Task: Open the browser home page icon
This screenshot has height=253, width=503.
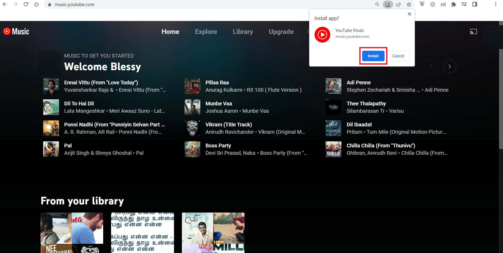Action: point(36,4)
